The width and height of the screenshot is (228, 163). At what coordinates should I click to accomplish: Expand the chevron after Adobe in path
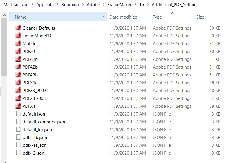(x=104, y=5)
